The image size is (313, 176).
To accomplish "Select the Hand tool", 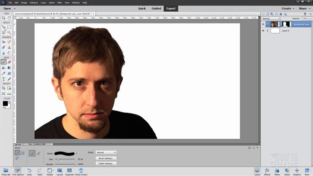I will click(x=9, y=18).
